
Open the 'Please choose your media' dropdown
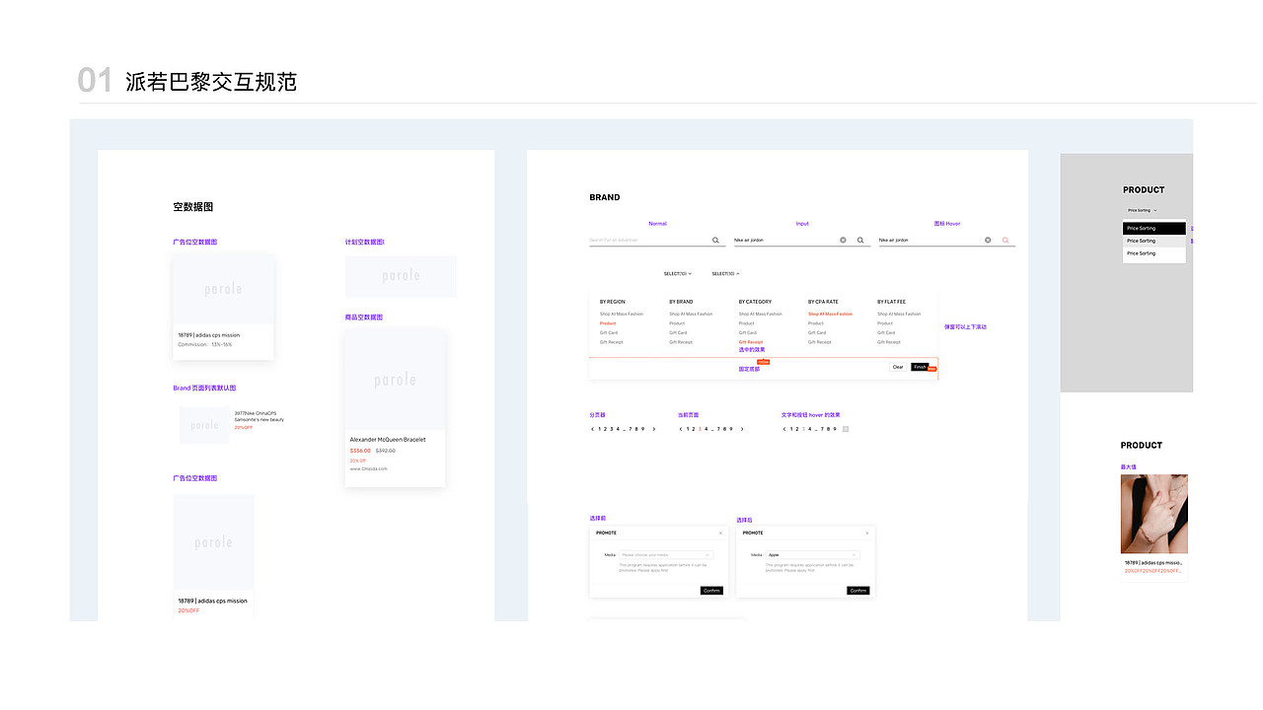pos(666,555)
